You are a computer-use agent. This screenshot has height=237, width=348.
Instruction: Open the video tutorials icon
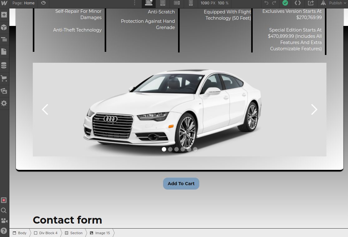[4, 220]
